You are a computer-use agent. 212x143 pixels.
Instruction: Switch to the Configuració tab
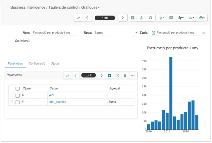[37, 64]
